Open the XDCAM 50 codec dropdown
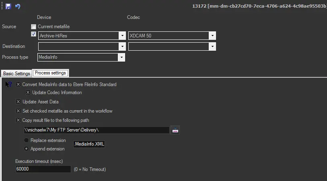327x181 pixels. point(212,36)
